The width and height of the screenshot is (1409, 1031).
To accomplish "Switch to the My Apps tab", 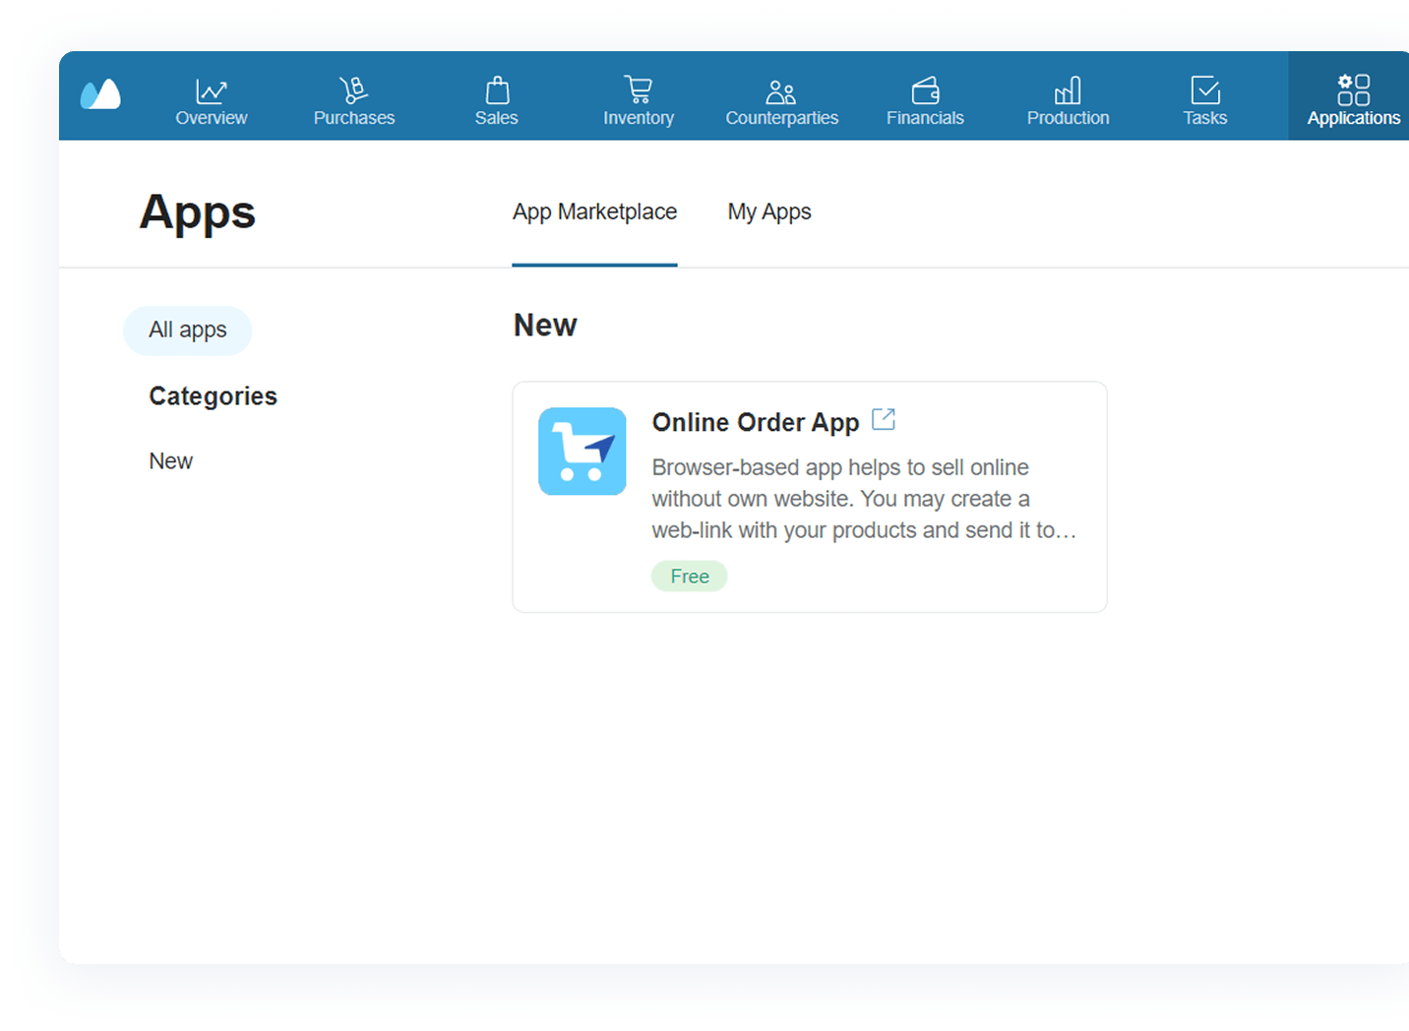I will coord(768,212).
